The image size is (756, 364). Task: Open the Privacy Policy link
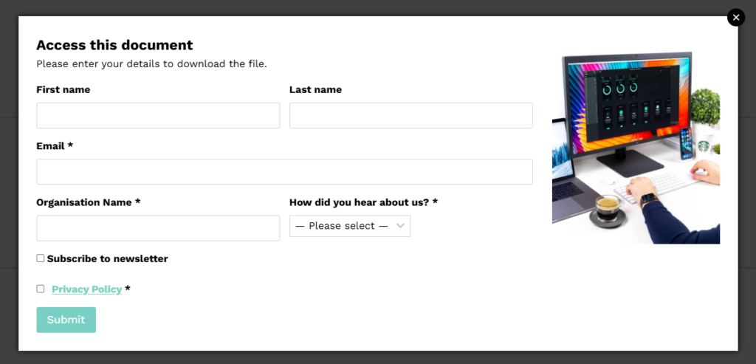coord(87,289)
